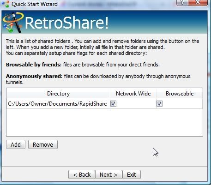Toggle the Browseable checkbox for RapidShare folder

[x=159, y=104]
